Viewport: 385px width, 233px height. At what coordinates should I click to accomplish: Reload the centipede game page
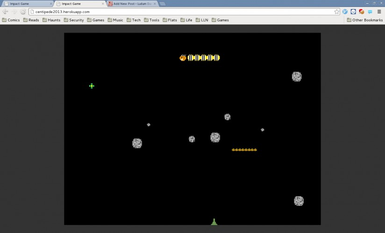(23, 12)
